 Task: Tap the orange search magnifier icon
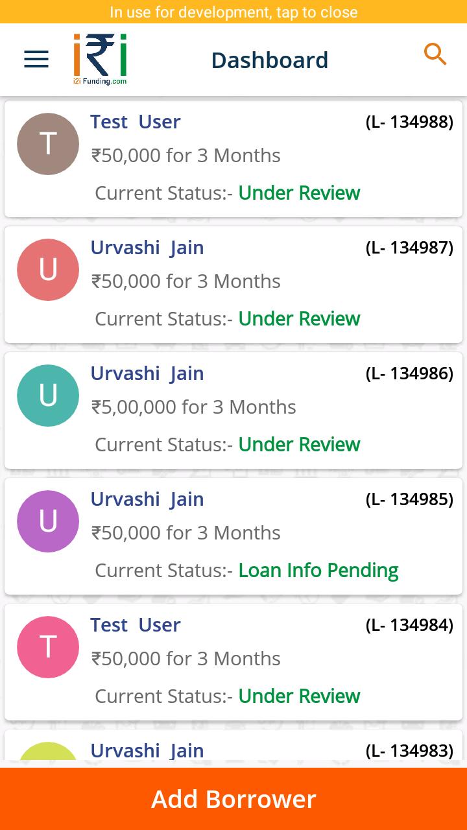point(435,54)
